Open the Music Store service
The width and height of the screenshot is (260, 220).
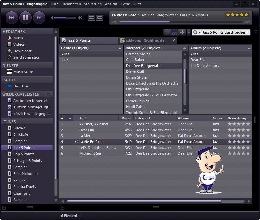tap(23, 72)
